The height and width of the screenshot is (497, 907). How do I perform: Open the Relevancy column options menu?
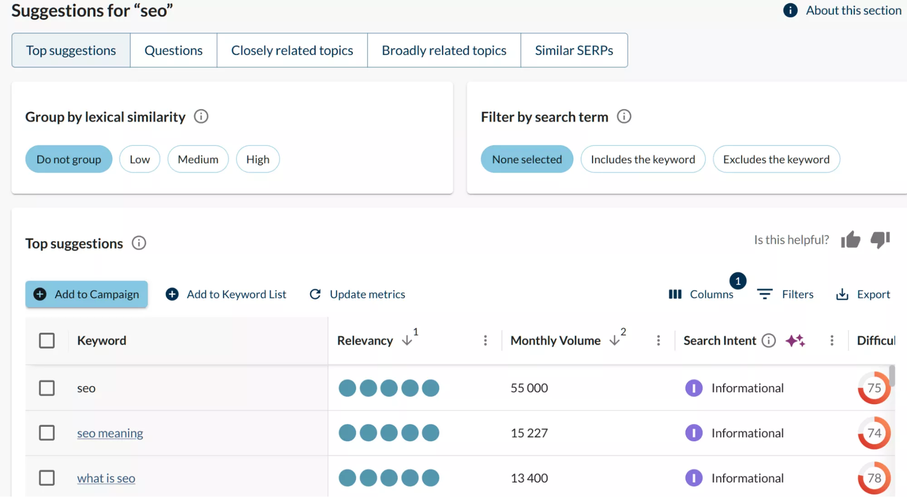(x=485, y=340)
